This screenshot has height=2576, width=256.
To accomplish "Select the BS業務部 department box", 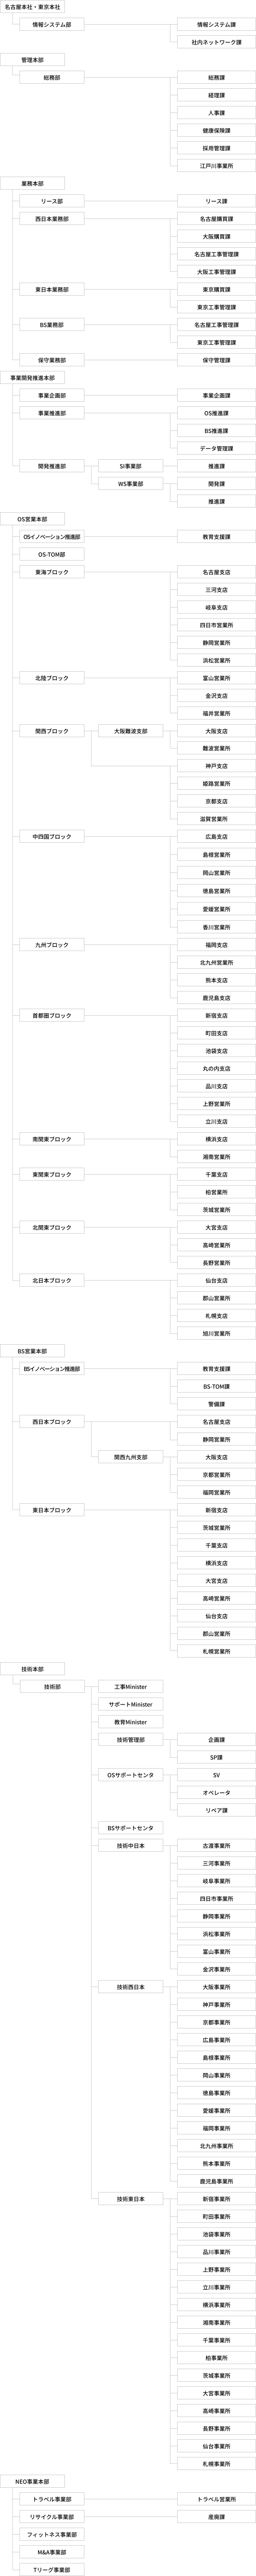I will coord(52,325).
